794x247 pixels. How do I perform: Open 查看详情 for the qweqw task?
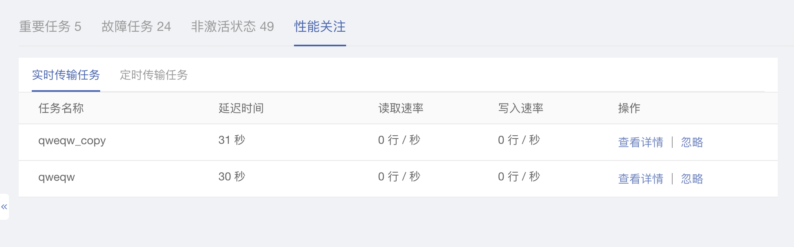click(640, 179)
